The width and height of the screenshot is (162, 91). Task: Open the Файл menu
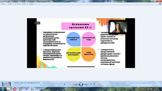4,4
